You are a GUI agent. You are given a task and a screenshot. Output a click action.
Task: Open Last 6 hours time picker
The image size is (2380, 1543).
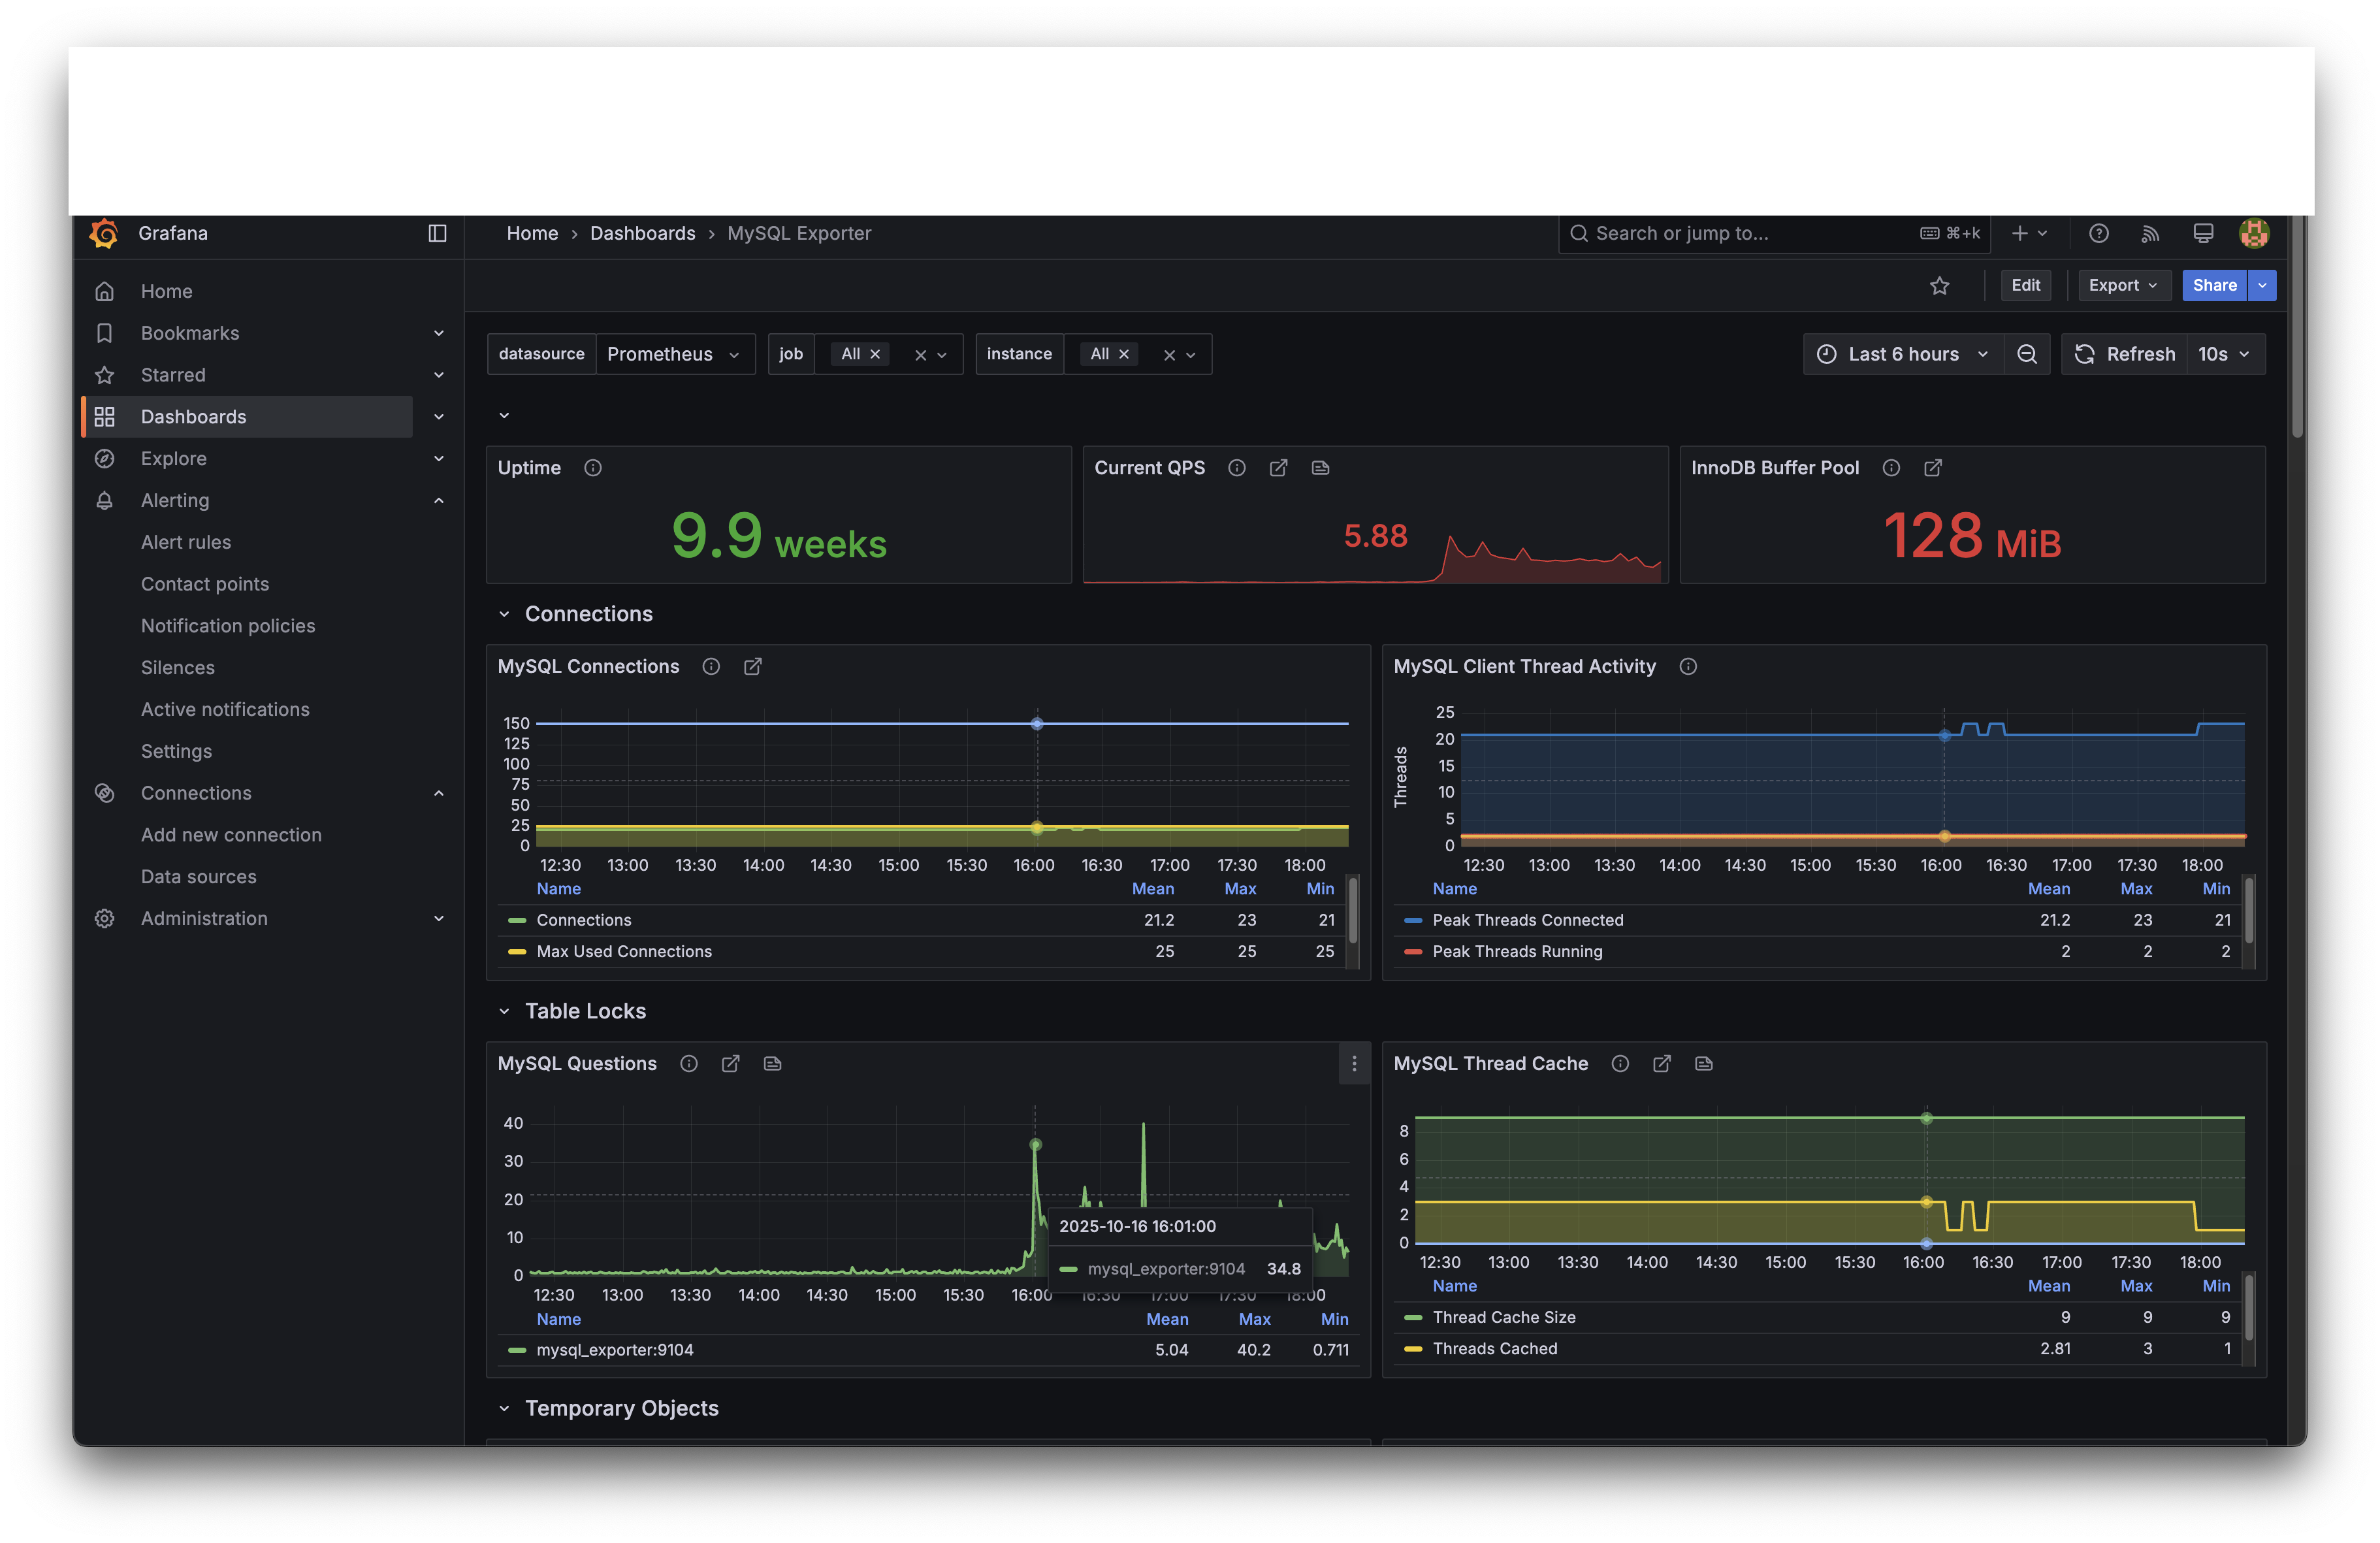[x=1902, y=354]
